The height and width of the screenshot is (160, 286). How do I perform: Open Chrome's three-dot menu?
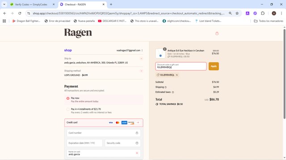pyautogui.click(x=282, y=13)
